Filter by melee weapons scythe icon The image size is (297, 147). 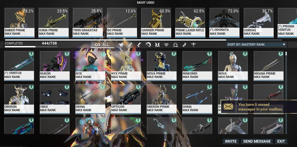pos(148,45)
